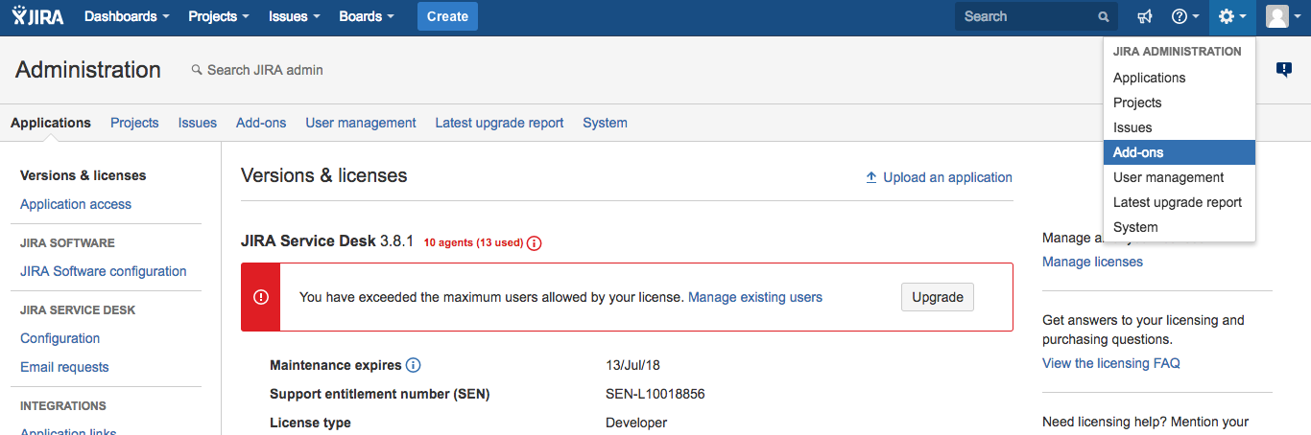Click the search magnifier icon in top bar
Image resolution: width=1311 pixels, height=435 pixels.
tap(1104, 17)
